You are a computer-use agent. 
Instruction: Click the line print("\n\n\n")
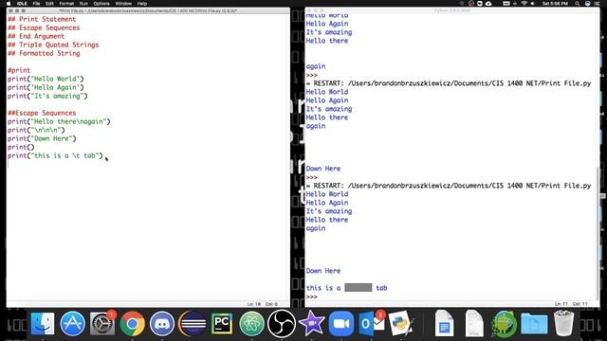click(x=36, y=130)
